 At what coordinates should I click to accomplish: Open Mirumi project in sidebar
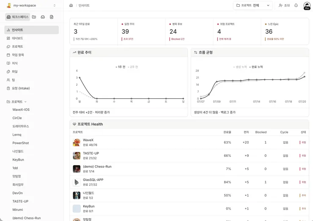click(18, 210)
